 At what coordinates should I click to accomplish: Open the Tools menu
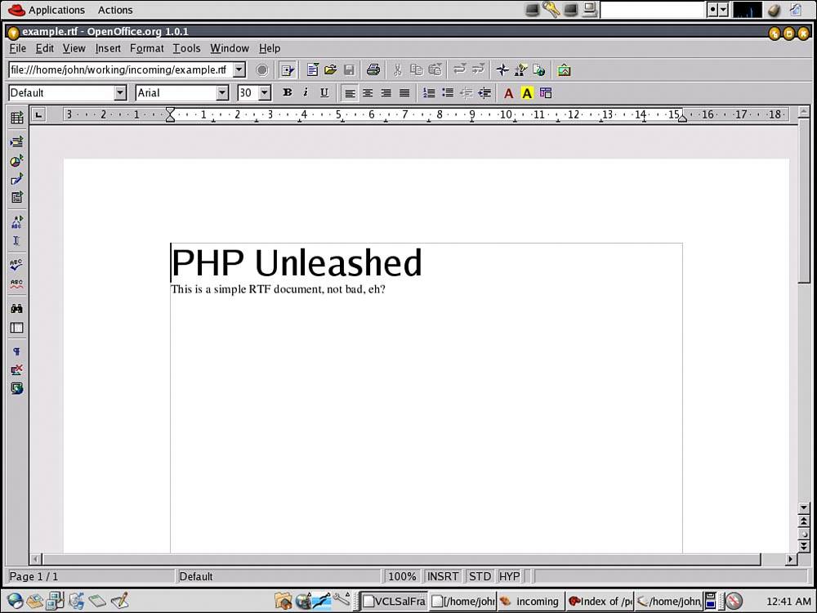click(x=186, y=48)
